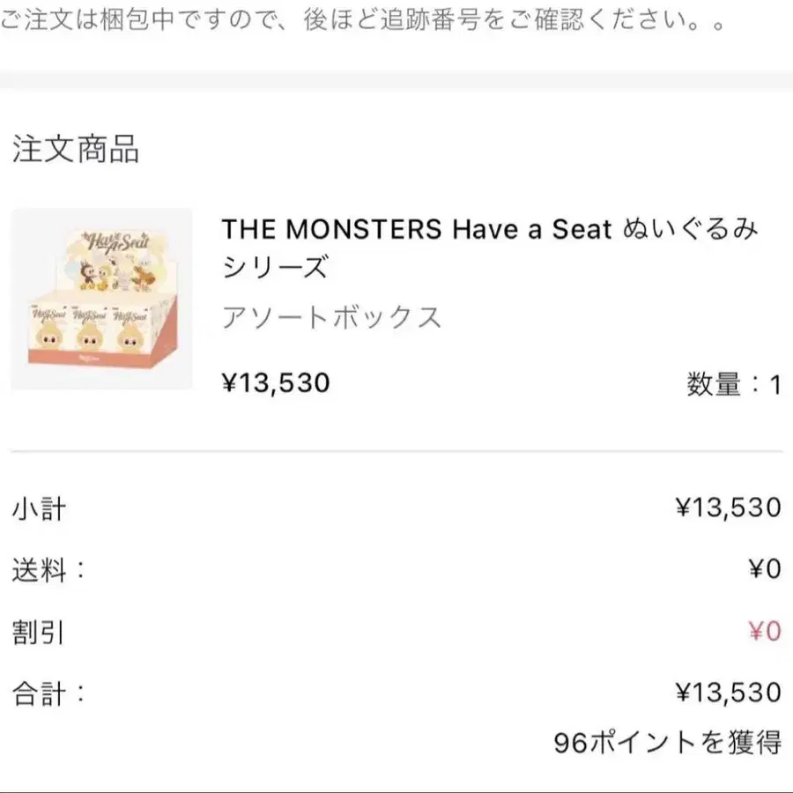Open the Have a Seat box product thumbnail
The height and width of the screenshot is (793, 793).
101,299
